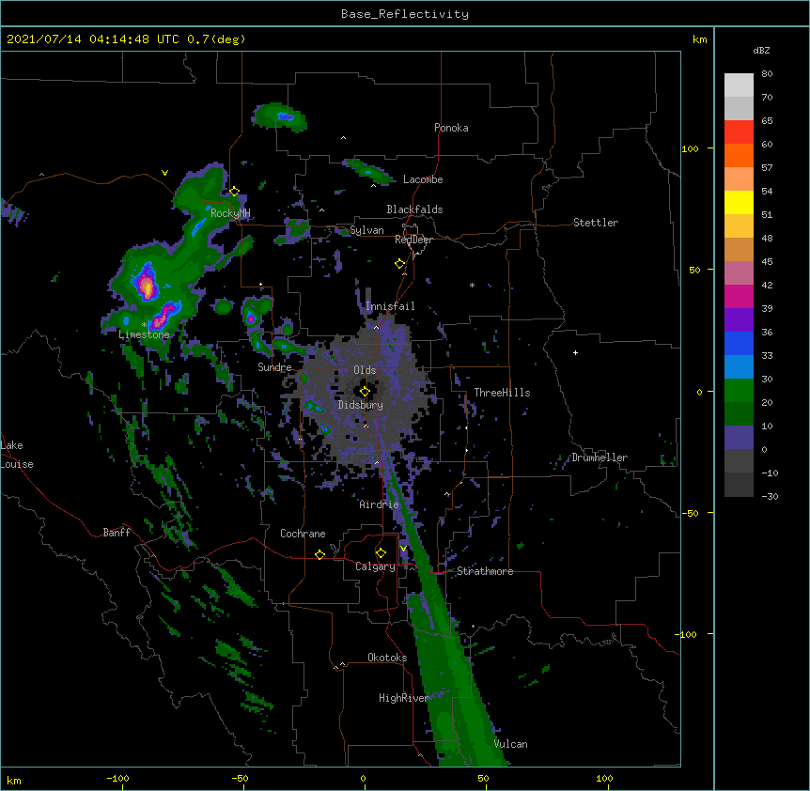Click the HighRiver label
The width and height of the screenshot is (810, 791).
coord(403,698)
